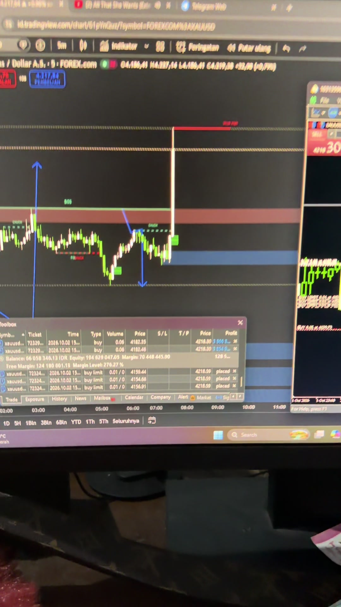Open the News tab
The image size is (341, 607).
tap(81, 398)
